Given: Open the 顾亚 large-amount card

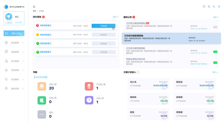Looking at the screenshot, I should [x=148, y=114].
